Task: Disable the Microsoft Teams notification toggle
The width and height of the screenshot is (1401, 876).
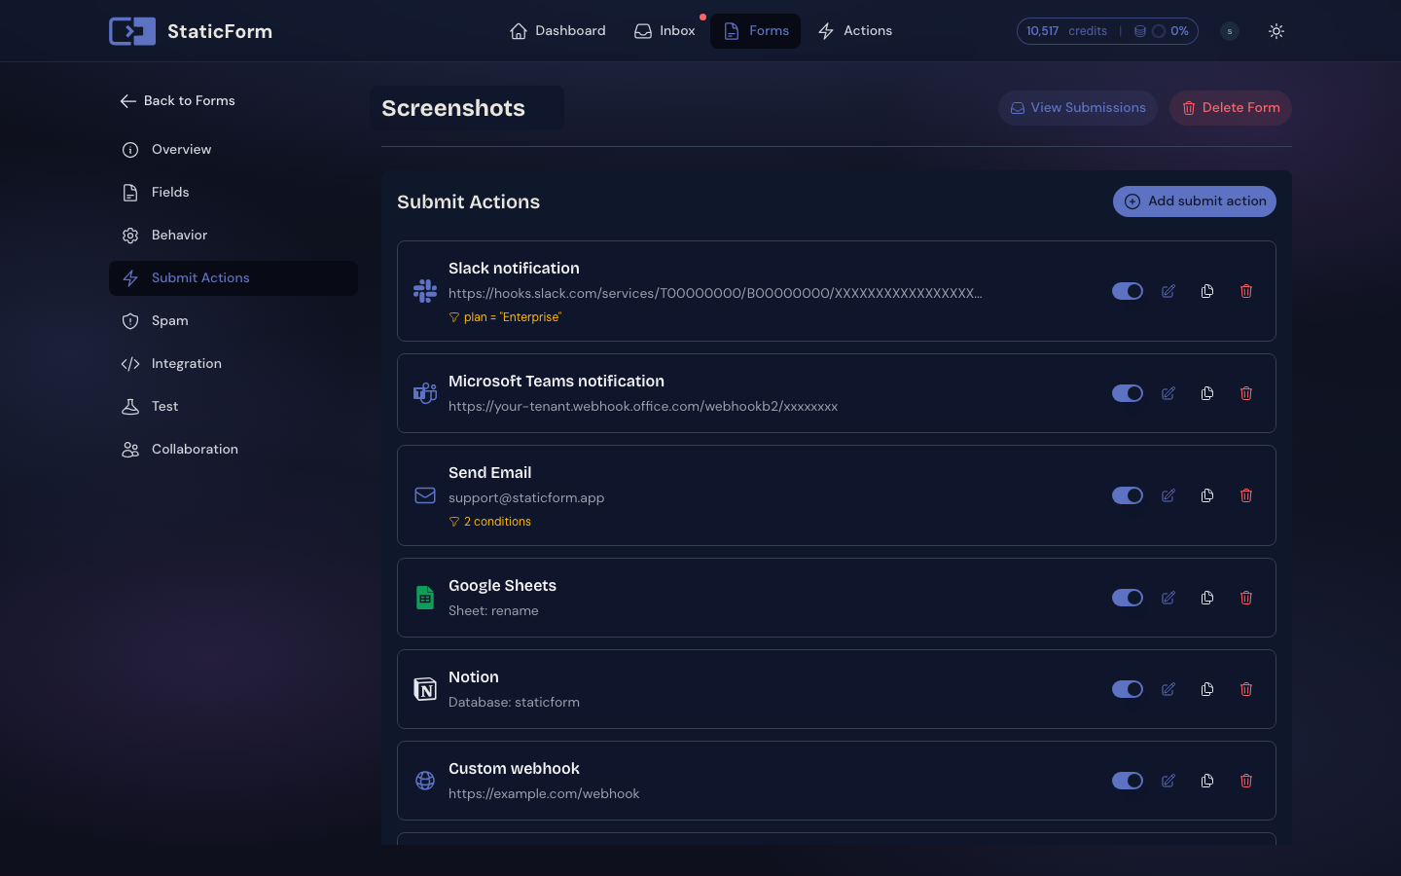Action: [1128, 393]
